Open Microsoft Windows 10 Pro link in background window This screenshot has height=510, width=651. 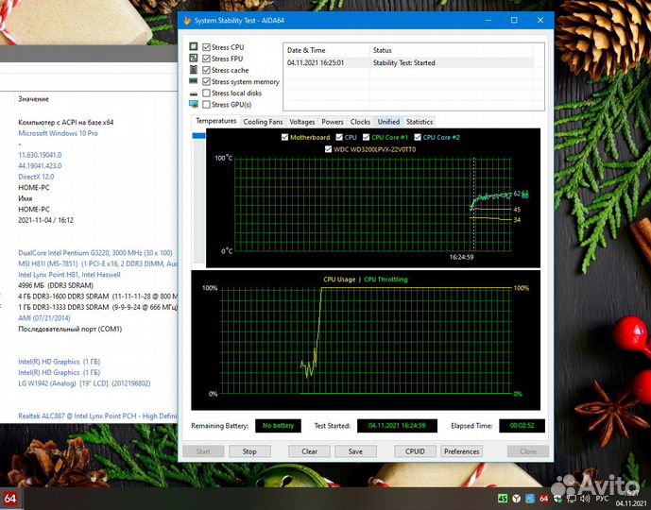pos(59,133)
